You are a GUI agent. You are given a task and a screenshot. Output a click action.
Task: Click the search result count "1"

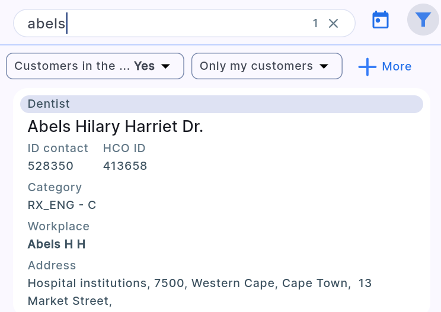point(315,24)
